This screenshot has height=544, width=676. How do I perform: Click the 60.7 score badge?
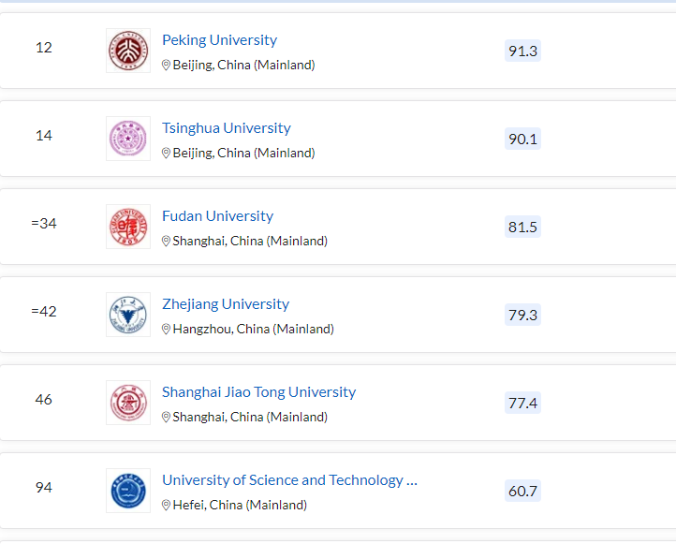522,491
